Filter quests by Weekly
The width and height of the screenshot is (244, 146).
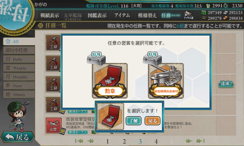click(x=19, y=68)
